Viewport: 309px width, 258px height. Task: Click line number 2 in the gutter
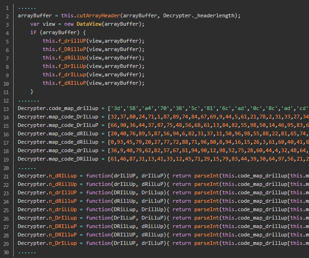click(x=8, y=16)
